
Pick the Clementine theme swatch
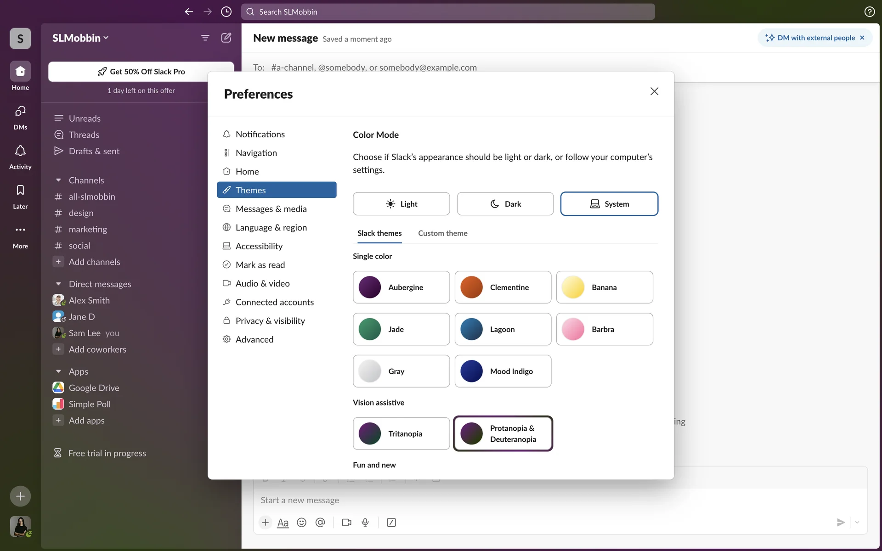pos(503,287)
